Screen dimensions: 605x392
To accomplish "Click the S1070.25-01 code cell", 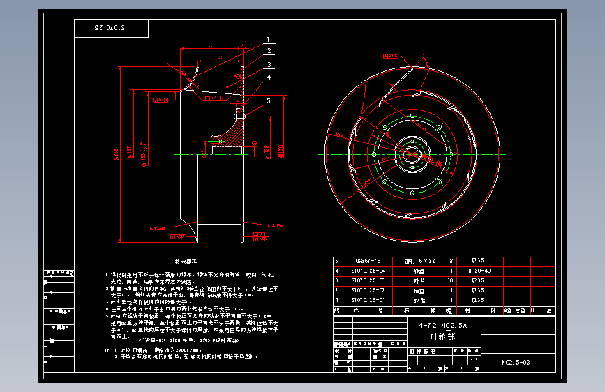I will click(368, 300).
